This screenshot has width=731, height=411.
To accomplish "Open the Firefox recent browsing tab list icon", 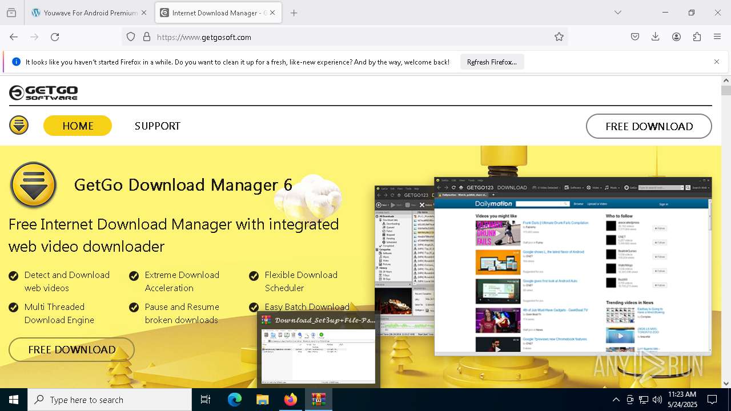I will coord(11,13).
